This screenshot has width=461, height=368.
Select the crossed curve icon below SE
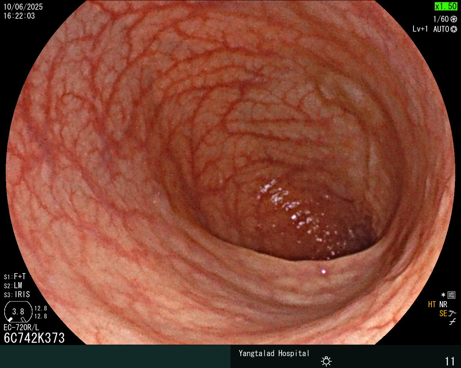(452, 322)
